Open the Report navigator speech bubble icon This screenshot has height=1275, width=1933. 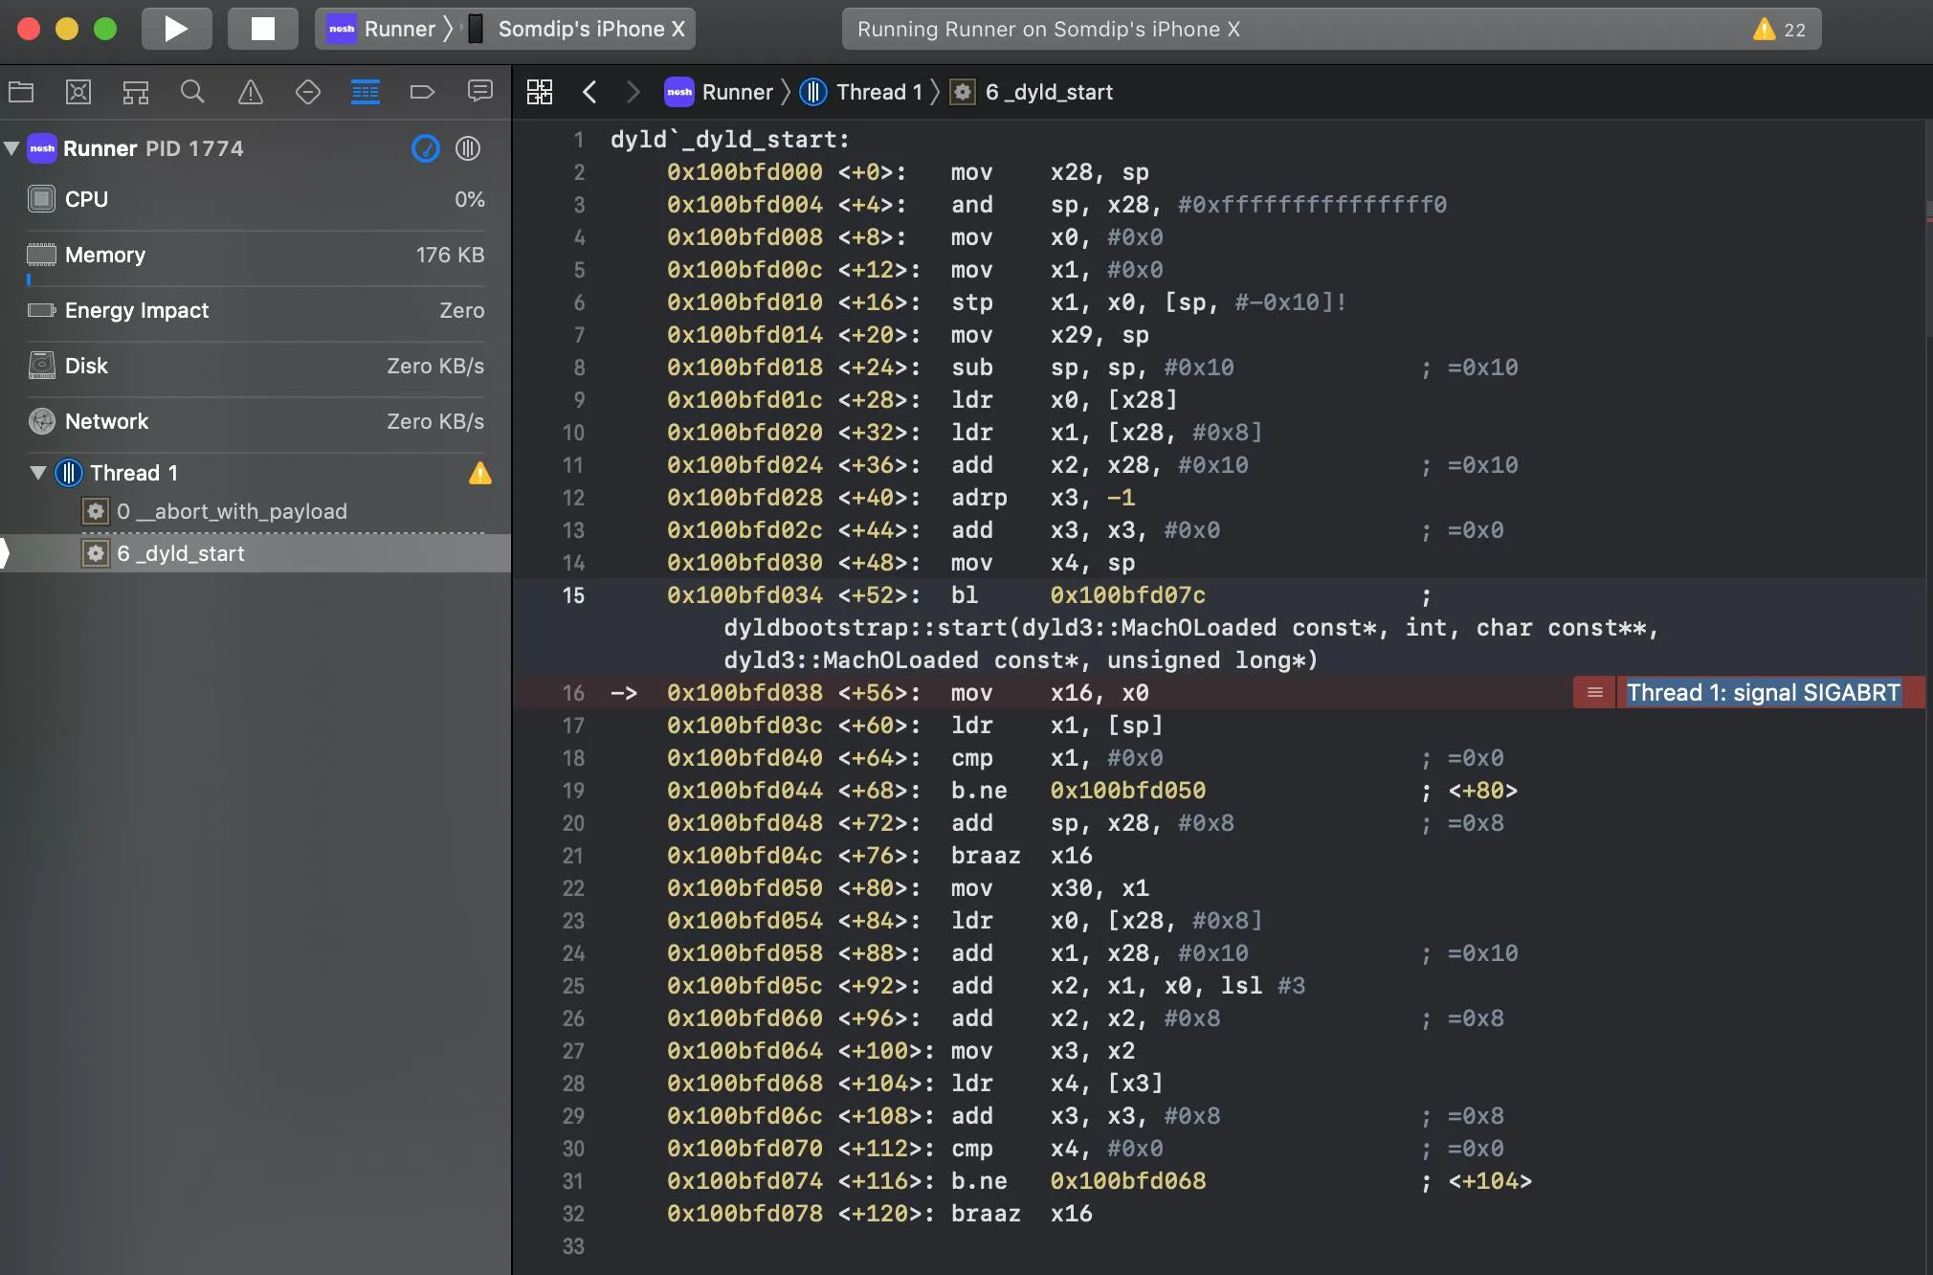[479, 92]
